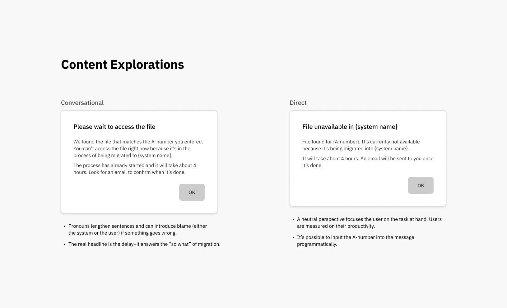The width and height of the screenshot is (507, 308).
Task: Select the "Pronouns lengthen sentences" bullet note
Action: click(137, 229)
